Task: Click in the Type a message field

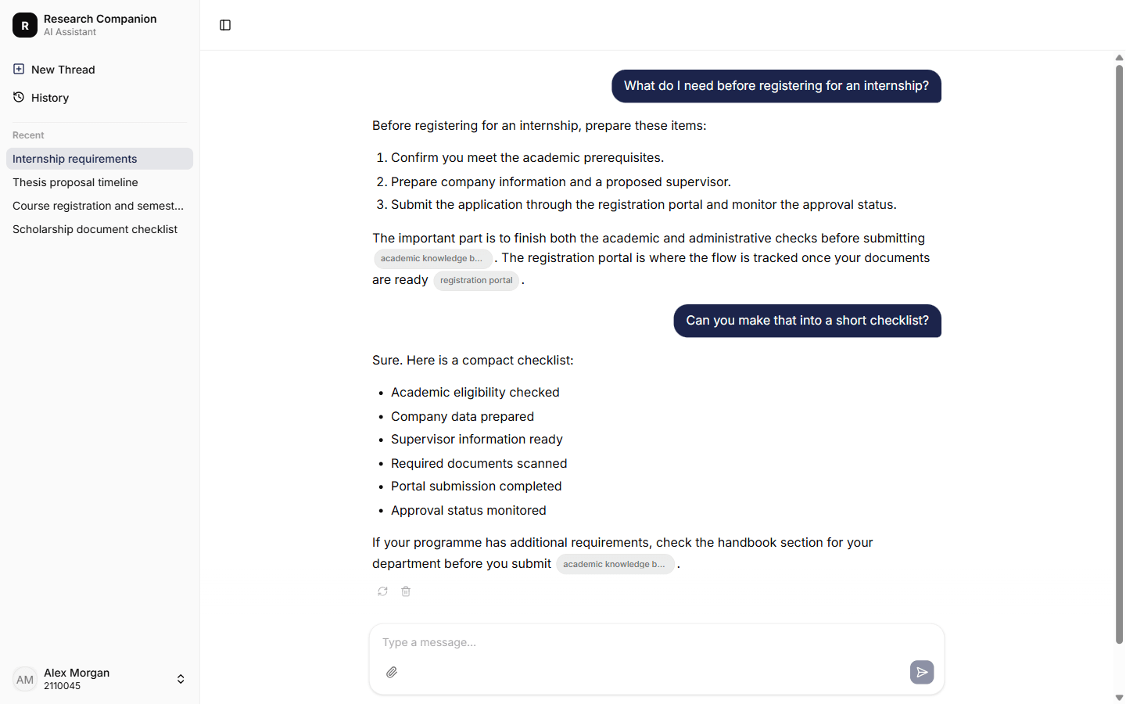Action: click(x=657, y=642)
